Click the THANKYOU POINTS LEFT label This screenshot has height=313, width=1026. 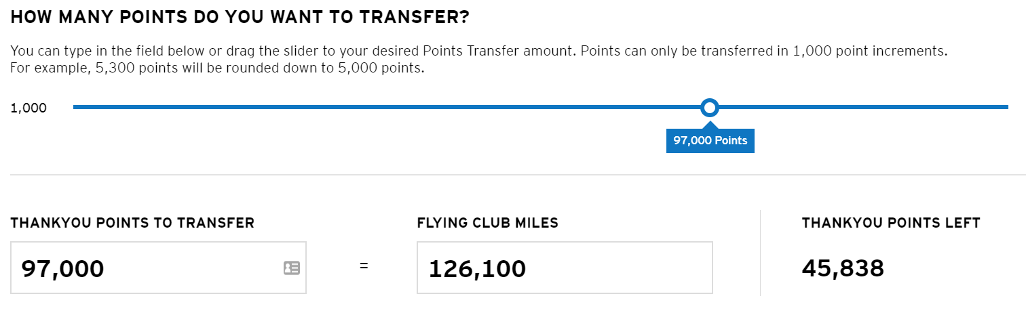click(x=891, y=223)
